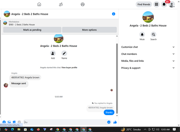Open Microsoft Edge from the taskbar

12,129
